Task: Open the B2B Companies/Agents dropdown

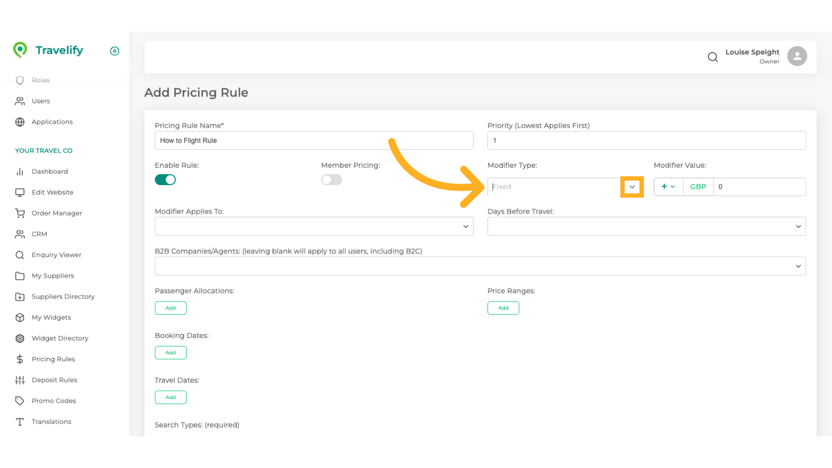Action: point(799,266)
